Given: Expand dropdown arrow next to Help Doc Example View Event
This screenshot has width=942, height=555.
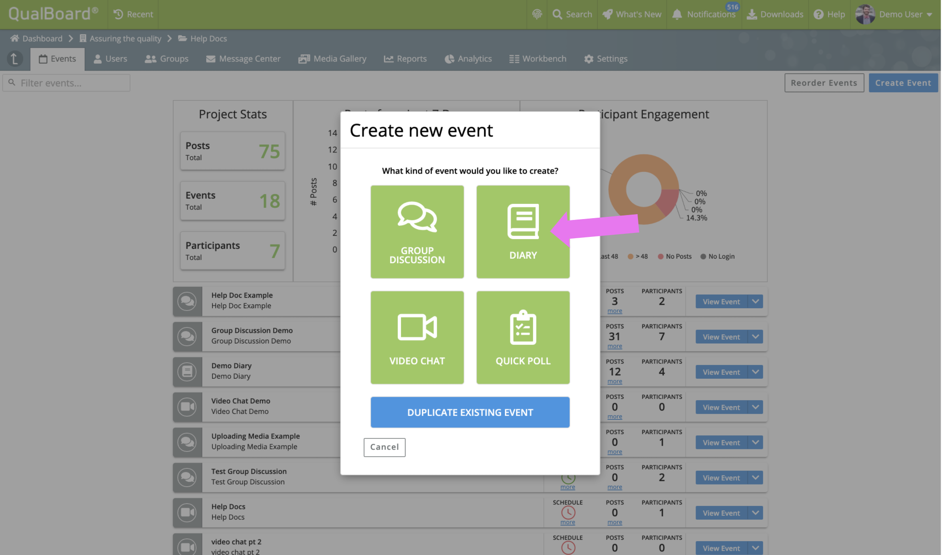Looking at the screenshot, I should (x=755, y=302).
